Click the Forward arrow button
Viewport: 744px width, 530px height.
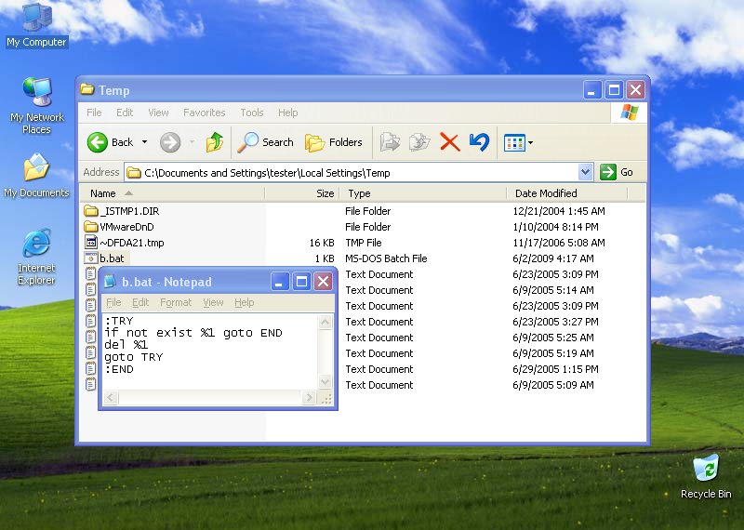point(170,142)
